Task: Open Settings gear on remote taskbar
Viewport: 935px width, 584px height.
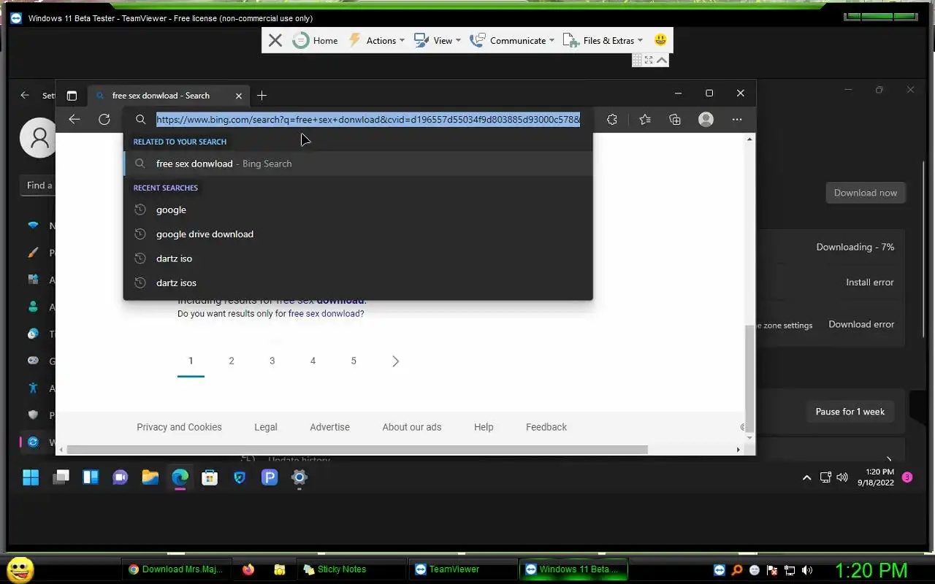Action: tap(299, 477)
